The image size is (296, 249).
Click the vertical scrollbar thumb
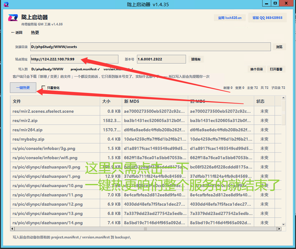point(283,112)
